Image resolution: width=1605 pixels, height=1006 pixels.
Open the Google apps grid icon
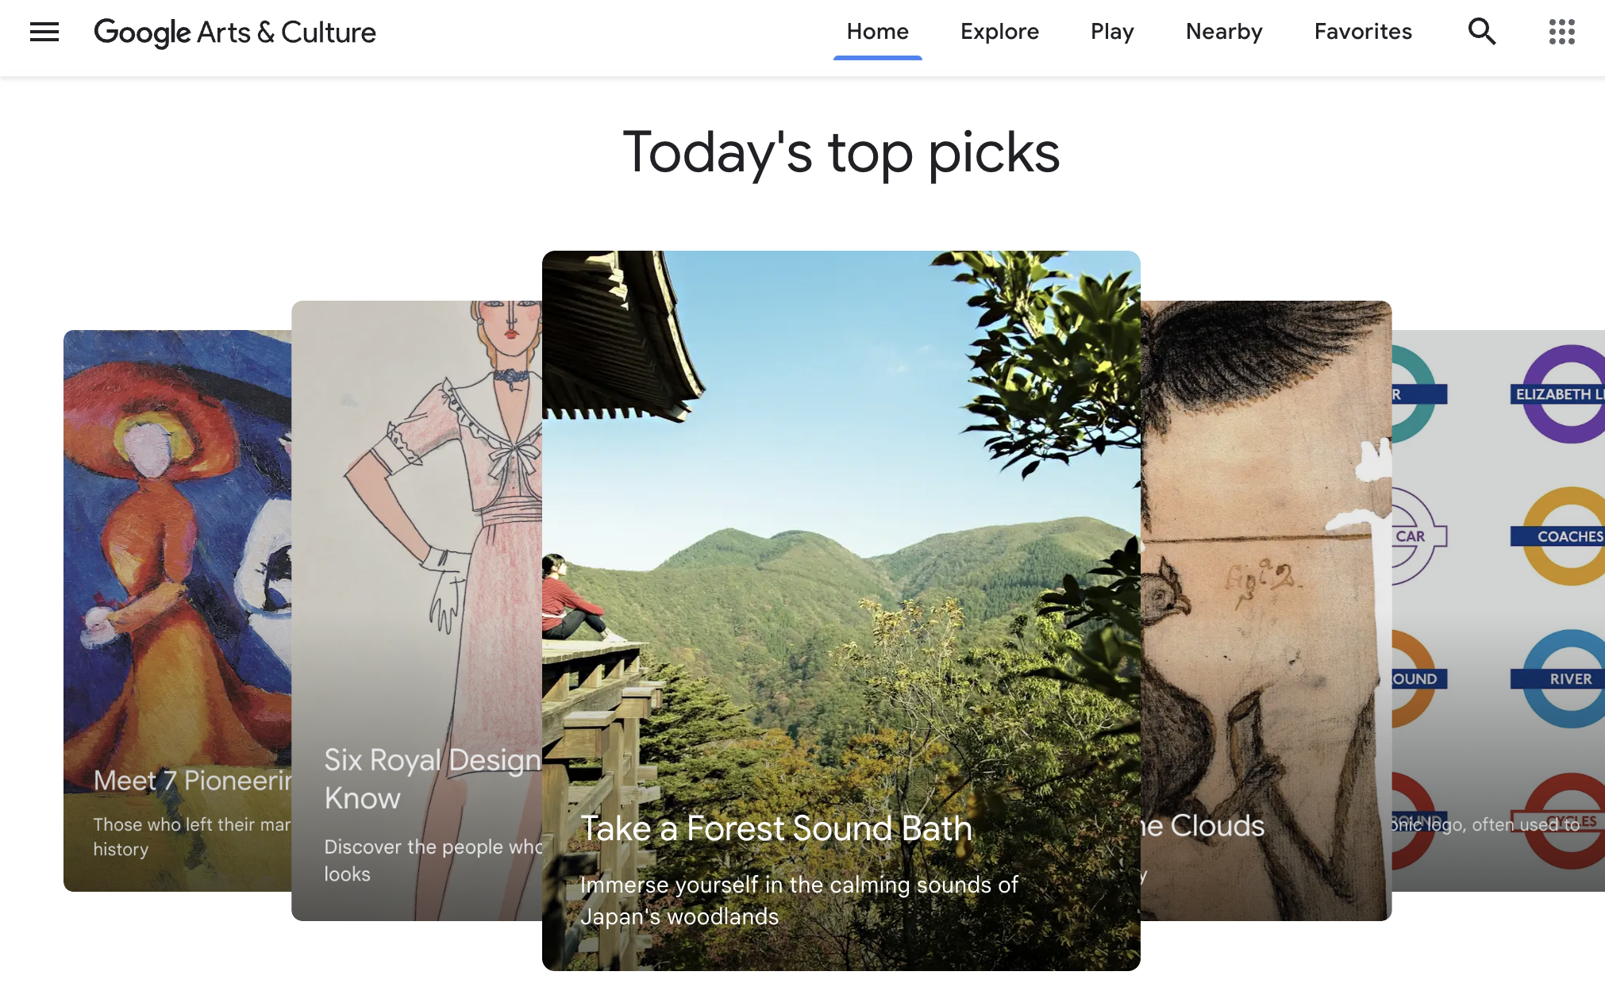point(1561,32)
